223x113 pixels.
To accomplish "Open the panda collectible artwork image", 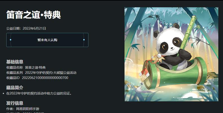I will pos(171,54).
